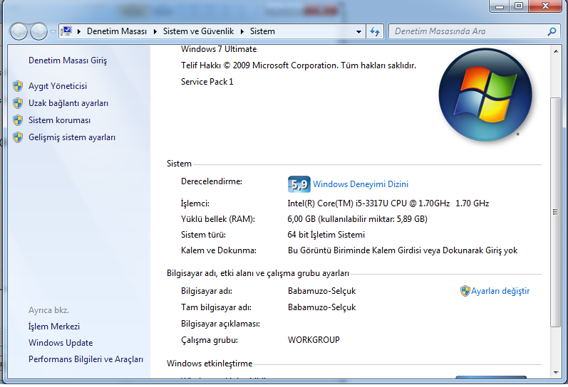The image size is (568, 387).
Task: Open Windows Deneyimi Dizini link
Action: click(x=361, y=184)
